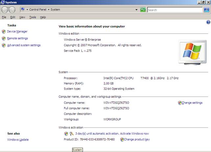
Task: Click the 2,00 GB memory value
Action: [108, 83]
